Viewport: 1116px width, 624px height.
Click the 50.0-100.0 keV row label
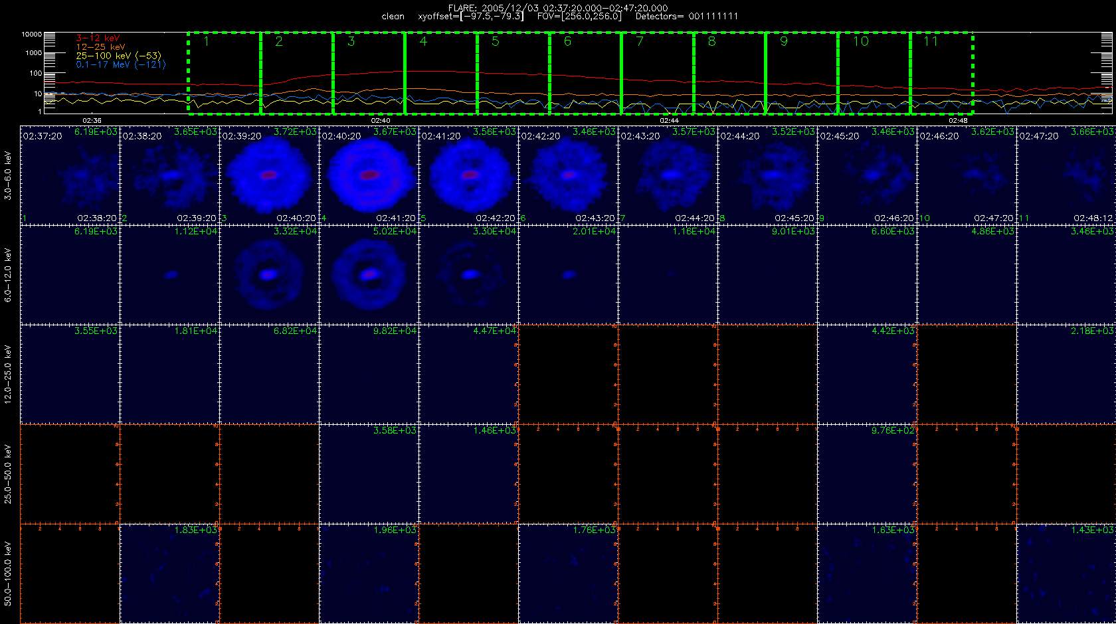click(x=8, y=574)
